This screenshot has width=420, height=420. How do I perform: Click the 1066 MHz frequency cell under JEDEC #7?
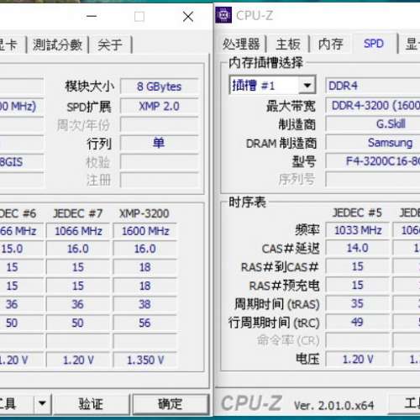(x=78, y=231)
